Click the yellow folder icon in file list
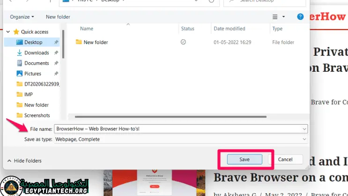The height and width of the screenshot is (196, 348). click(79, 42)
